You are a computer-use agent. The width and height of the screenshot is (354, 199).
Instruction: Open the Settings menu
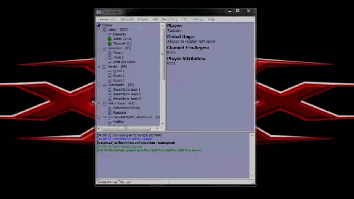[x=197, y=19]
